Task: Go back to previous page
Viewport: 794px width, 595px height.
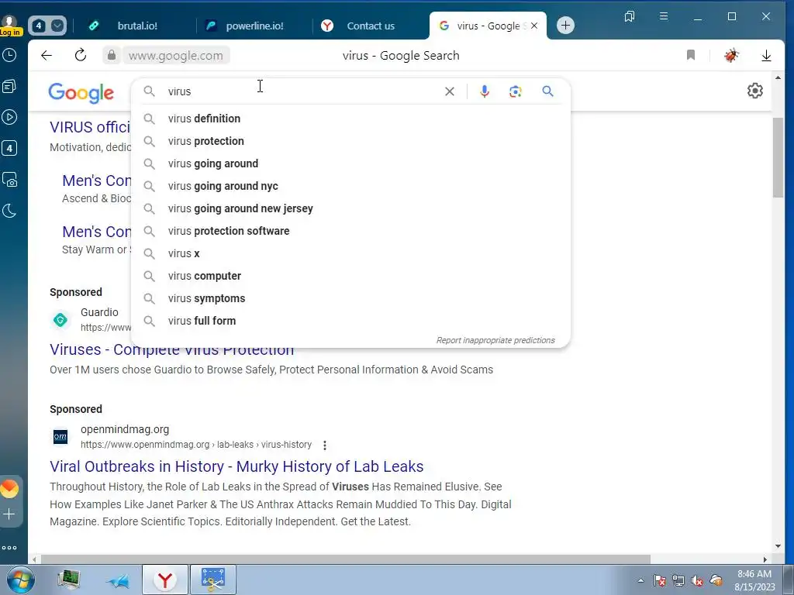Action: [47, 55]
